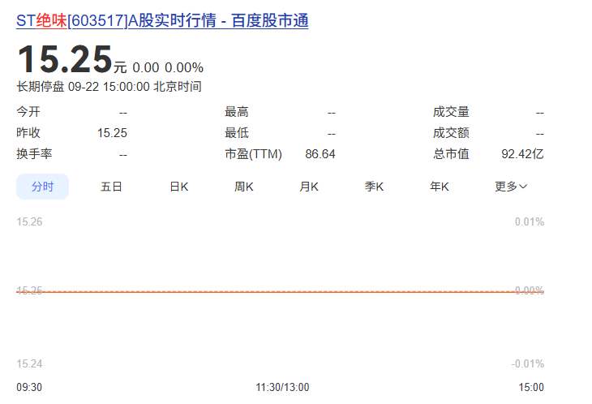
Task: Click the 15.26 upper axis label
Action: click(29, 221)
